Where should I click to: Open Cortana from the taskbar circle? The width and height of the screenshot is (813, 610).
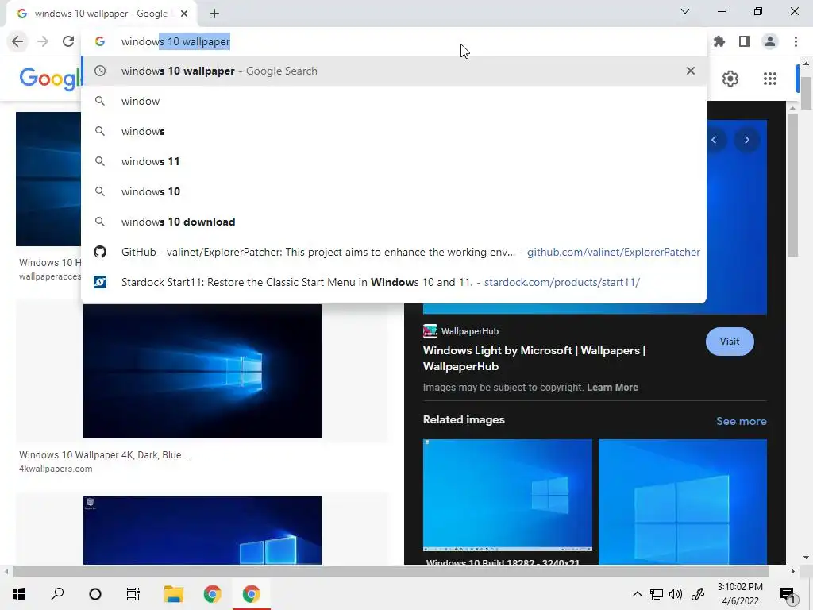point(95,594)
